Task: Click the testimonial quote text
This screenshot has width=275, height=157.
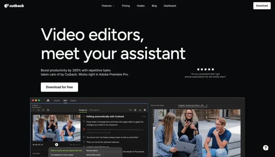Action: coord(205,75)
